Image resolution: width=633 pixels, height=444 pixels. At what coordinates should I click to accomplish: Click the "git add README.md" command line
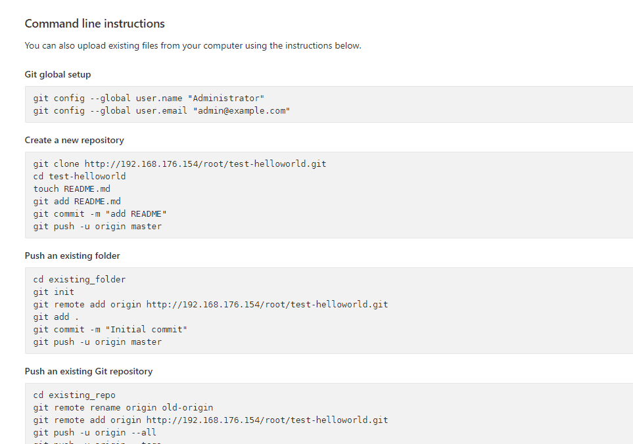(77, 201)
